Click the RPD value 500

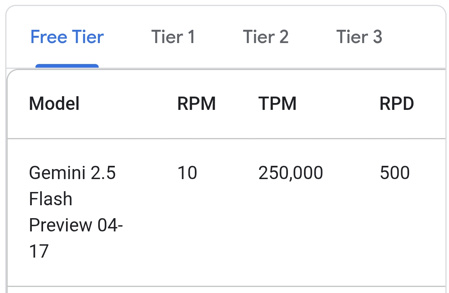395,173
